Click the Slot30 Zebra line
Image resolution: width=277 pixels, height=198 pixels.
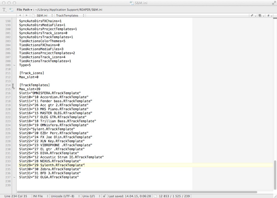point(50,169)
